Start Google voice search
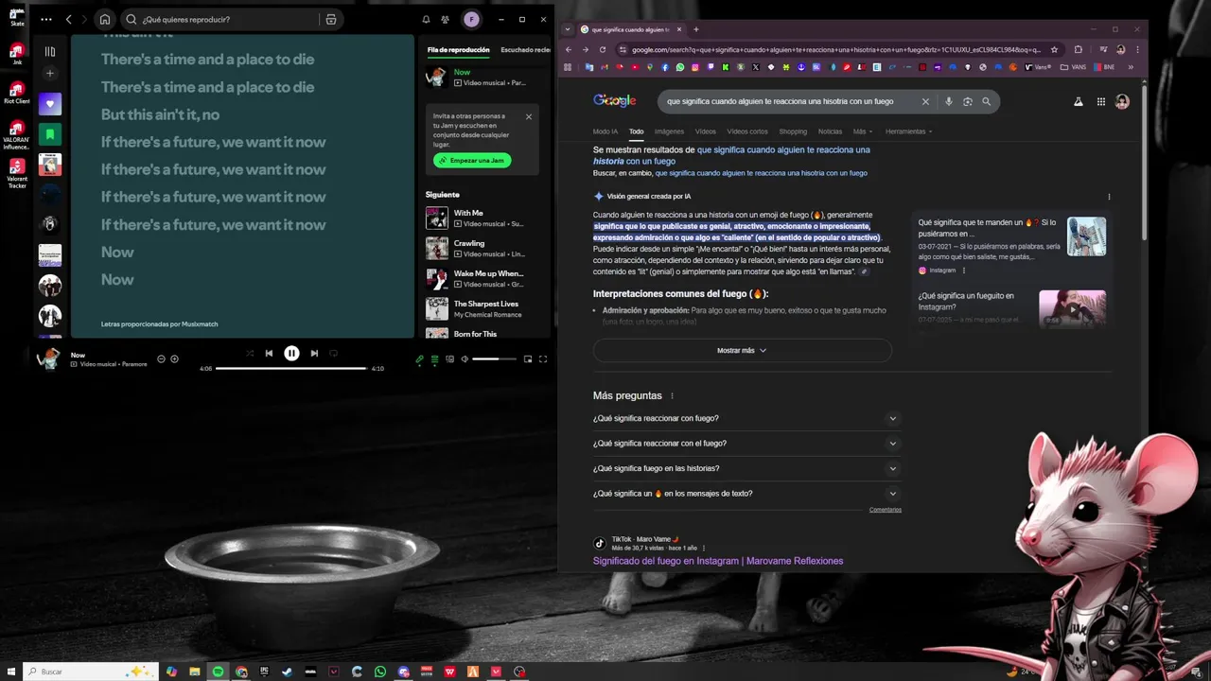Image resolution: width=1211 pixels, height=681 pixels. click(949, 101)
